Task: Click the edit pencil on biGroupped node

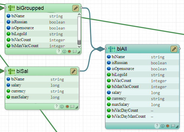Action: tap(76, 8)
